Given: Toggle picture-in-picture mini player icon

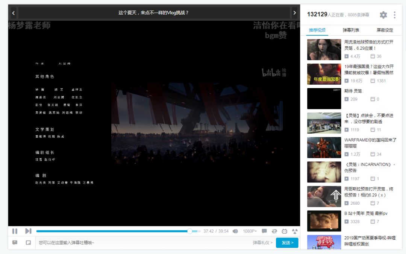Looking at the screenshot, I should 28,243.
